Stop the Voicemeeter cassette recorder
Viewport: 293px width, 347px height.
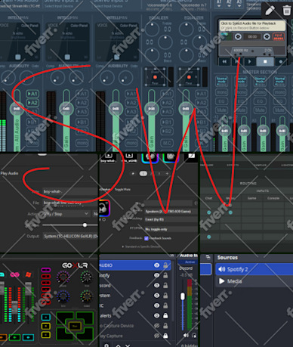click(265, 61)
